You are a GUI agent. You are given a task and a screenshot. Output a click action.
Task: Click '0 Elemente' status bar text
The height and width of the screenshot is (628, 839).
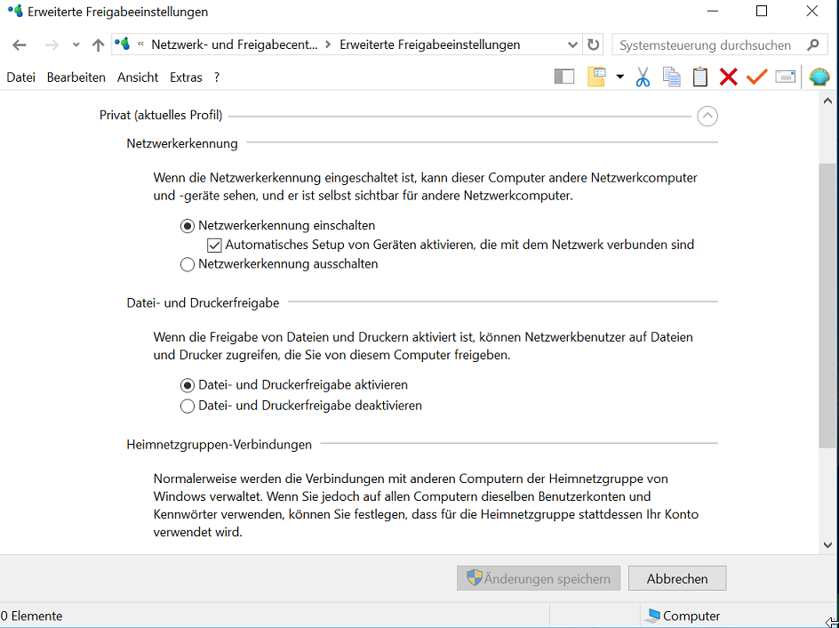click(32, 616)
